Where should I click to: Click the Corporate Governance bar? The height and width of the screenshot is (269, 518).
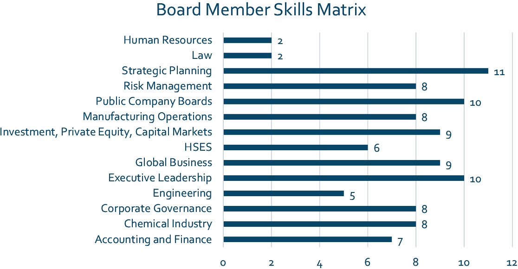(x=319, y=209)
